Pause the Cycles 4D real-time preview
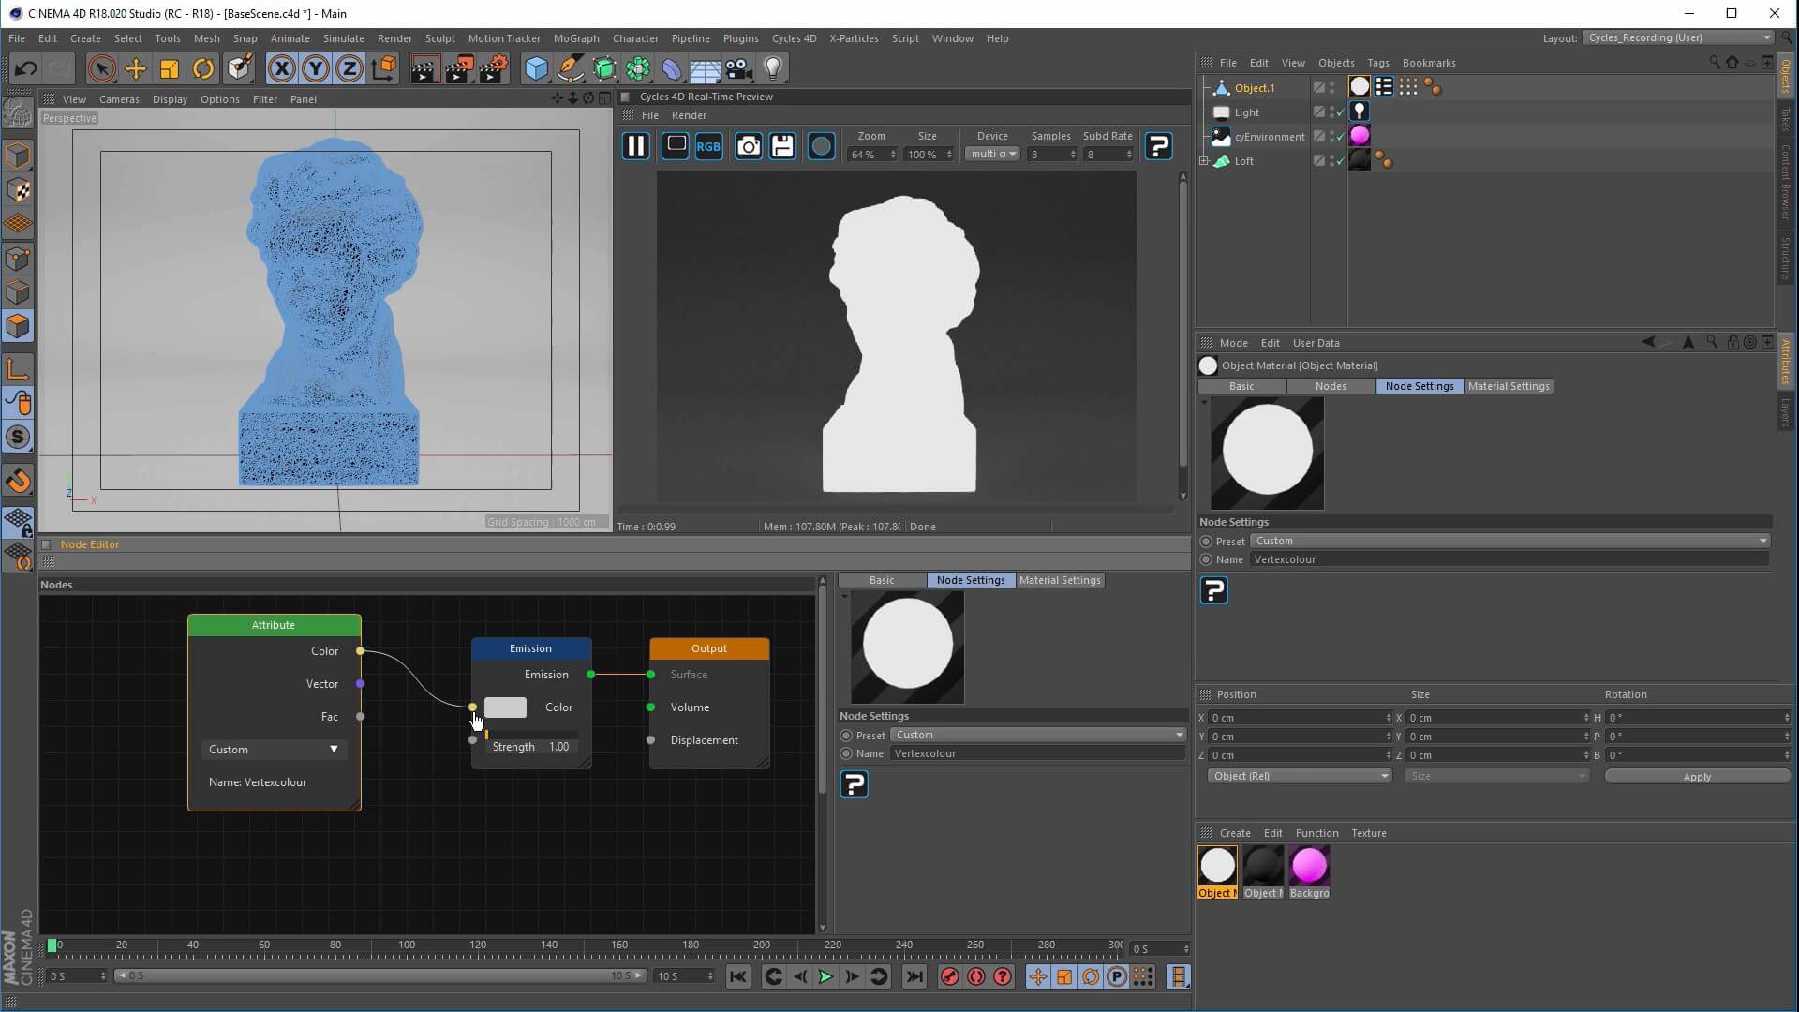 pos(635,146)
